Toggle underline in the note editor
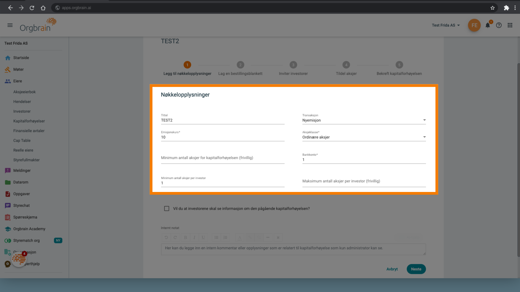This screenshot has height=292, width=520. (x=203, y=237)
